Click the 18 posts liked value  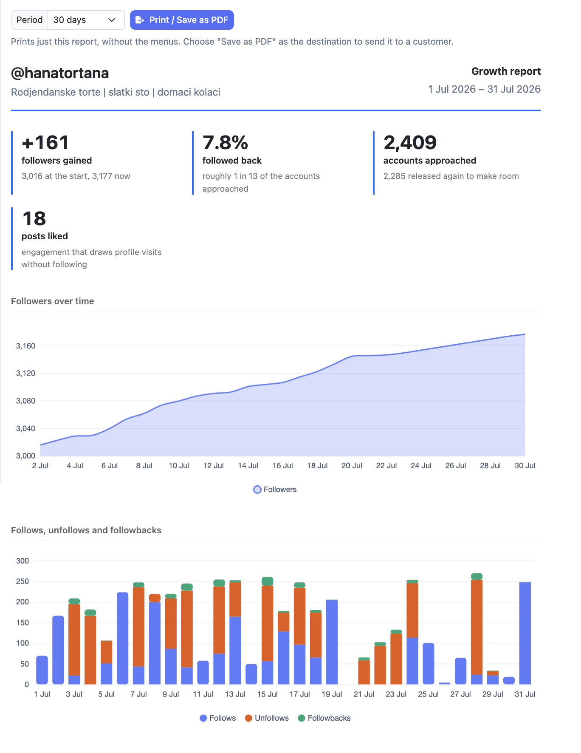[34, 218]
